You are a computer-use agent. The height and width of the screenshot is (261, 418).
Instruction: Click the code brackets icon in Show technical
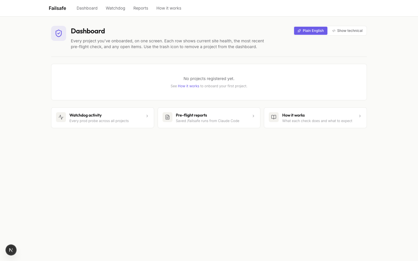pyautogui.click(x=334, y=31)
